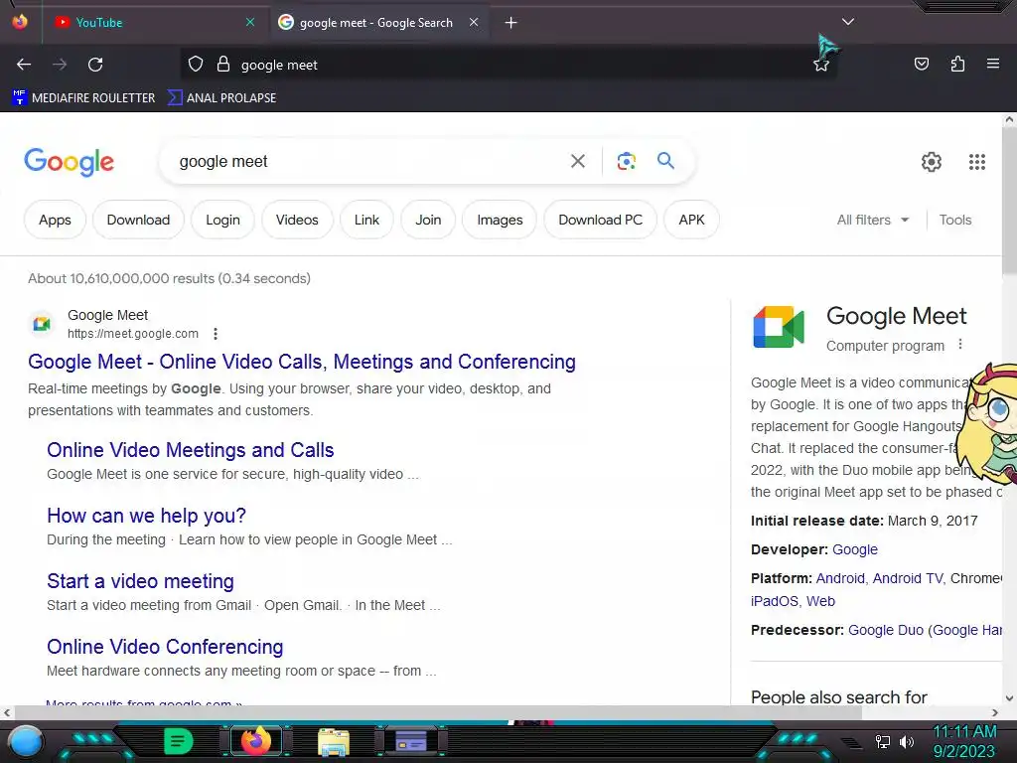
Task: Click the Google Meet logo in knowledge panel
Action: tap(779, 327)
